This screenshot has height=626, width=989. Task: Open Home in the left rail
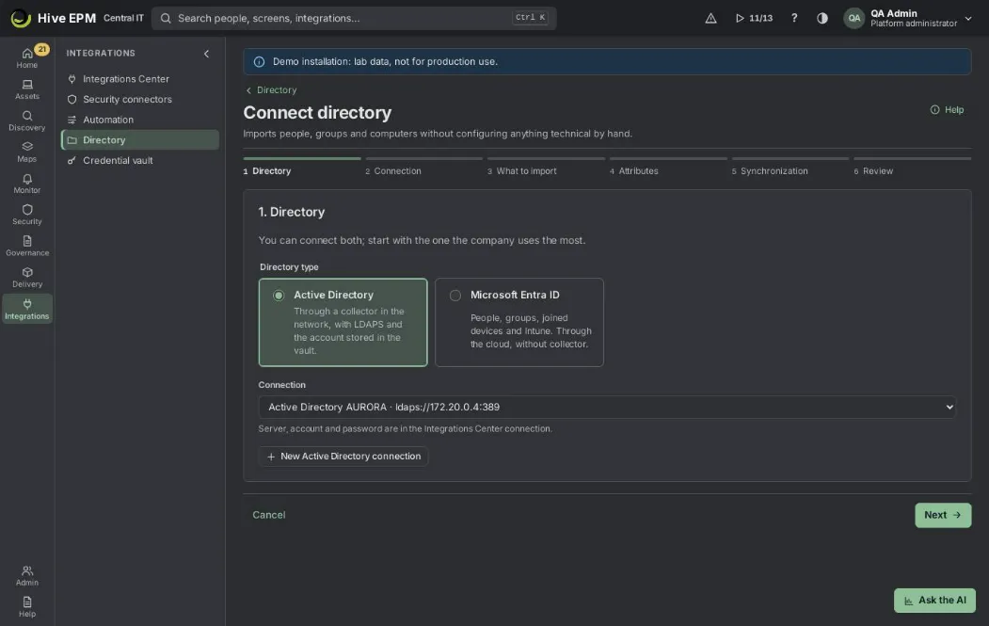tap(27, 58)
